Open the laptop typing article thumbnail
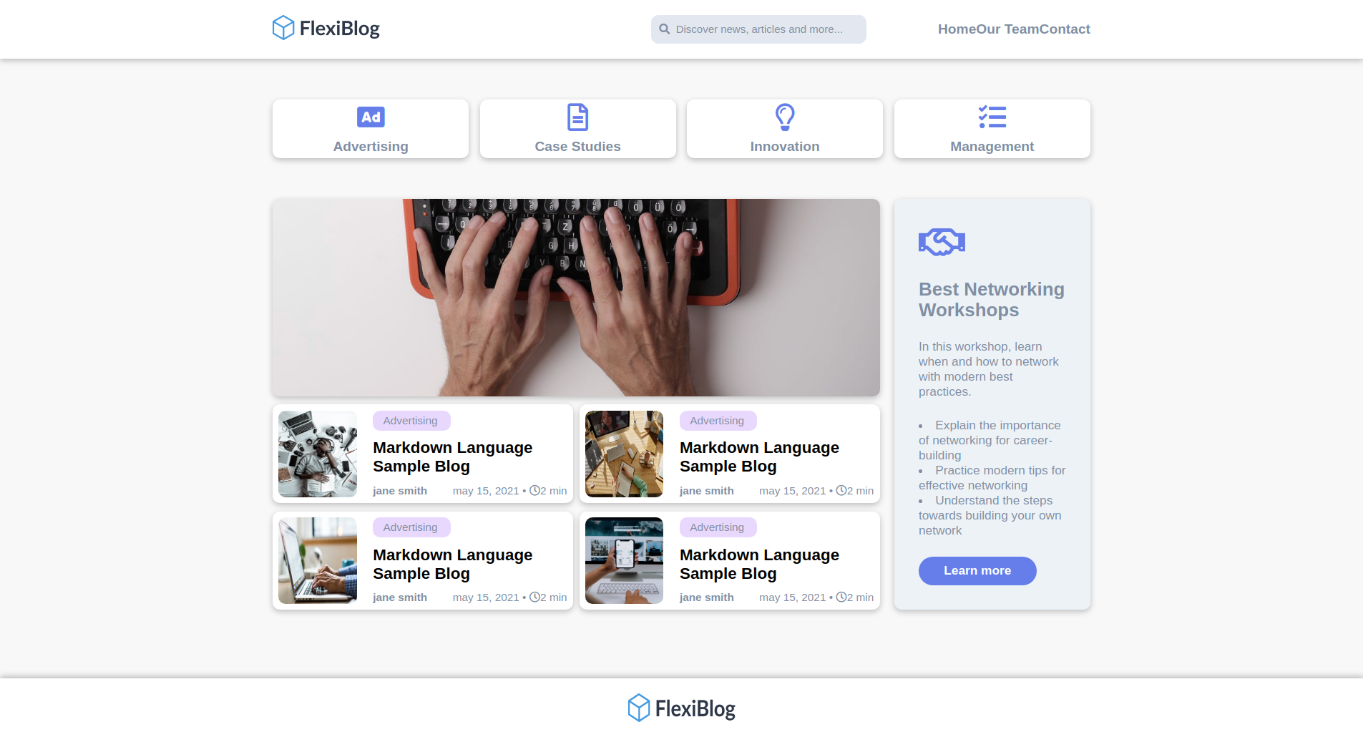The height and width of the screenshot is (737, 1363). point(318,561)
